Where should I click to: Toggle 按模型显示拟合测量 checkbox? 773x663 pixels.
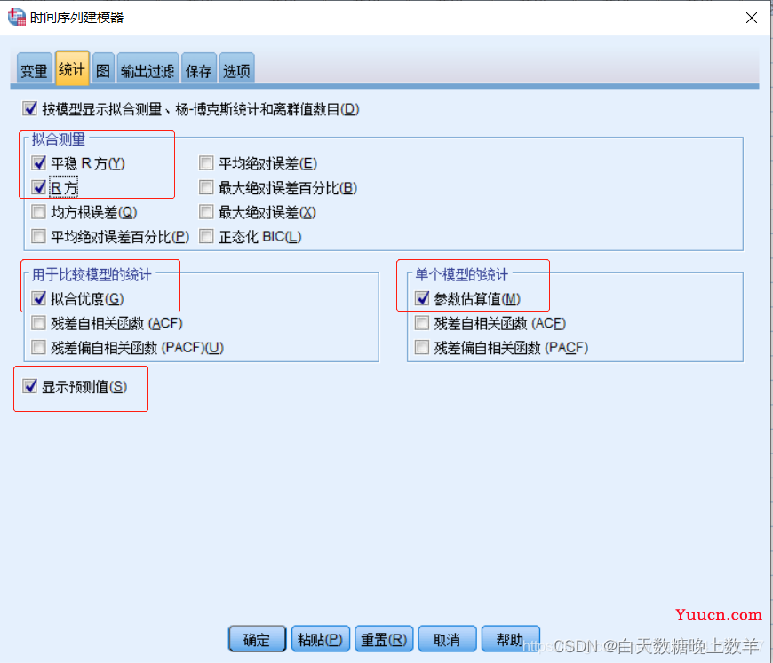29,109
